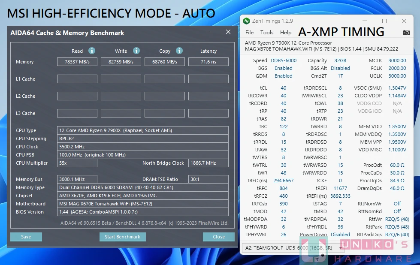Viewport: 420px width, 265px height.
Task: Click MCLK value 3000.00
Action: pyautogui.click(x=397, y=60)
